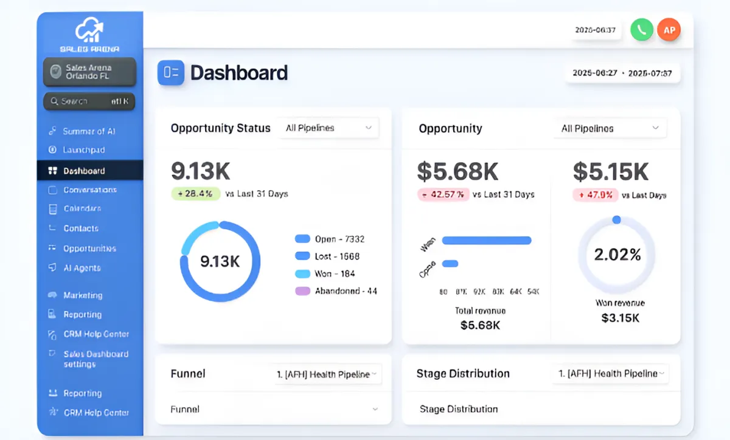Click the Conversations sidebar icon
The width and height of the screenshot is (730, 440).
52,190
